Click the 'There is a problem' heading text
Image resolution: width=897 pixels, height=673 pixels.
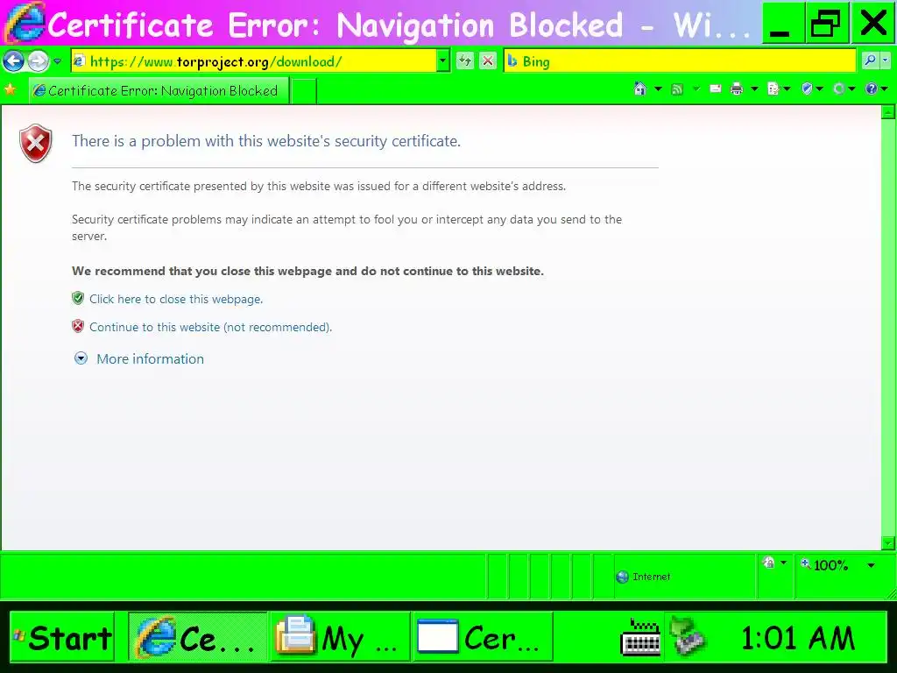click(x=266, y=141)
